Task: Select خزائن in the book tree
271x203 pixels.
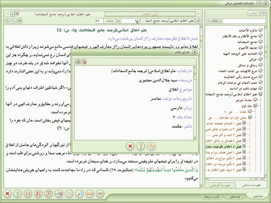Action: pyautogui.click(x=253, y=59)
